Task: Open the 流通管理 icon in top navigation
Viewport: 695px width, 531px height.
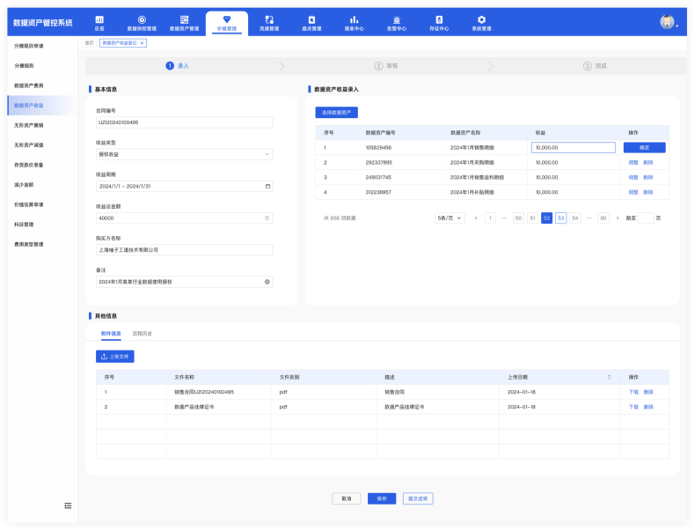Action: (268, 20)
